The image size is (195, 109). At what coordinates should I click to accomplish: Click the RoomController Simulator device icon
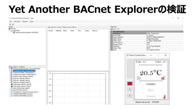point(14,32)
